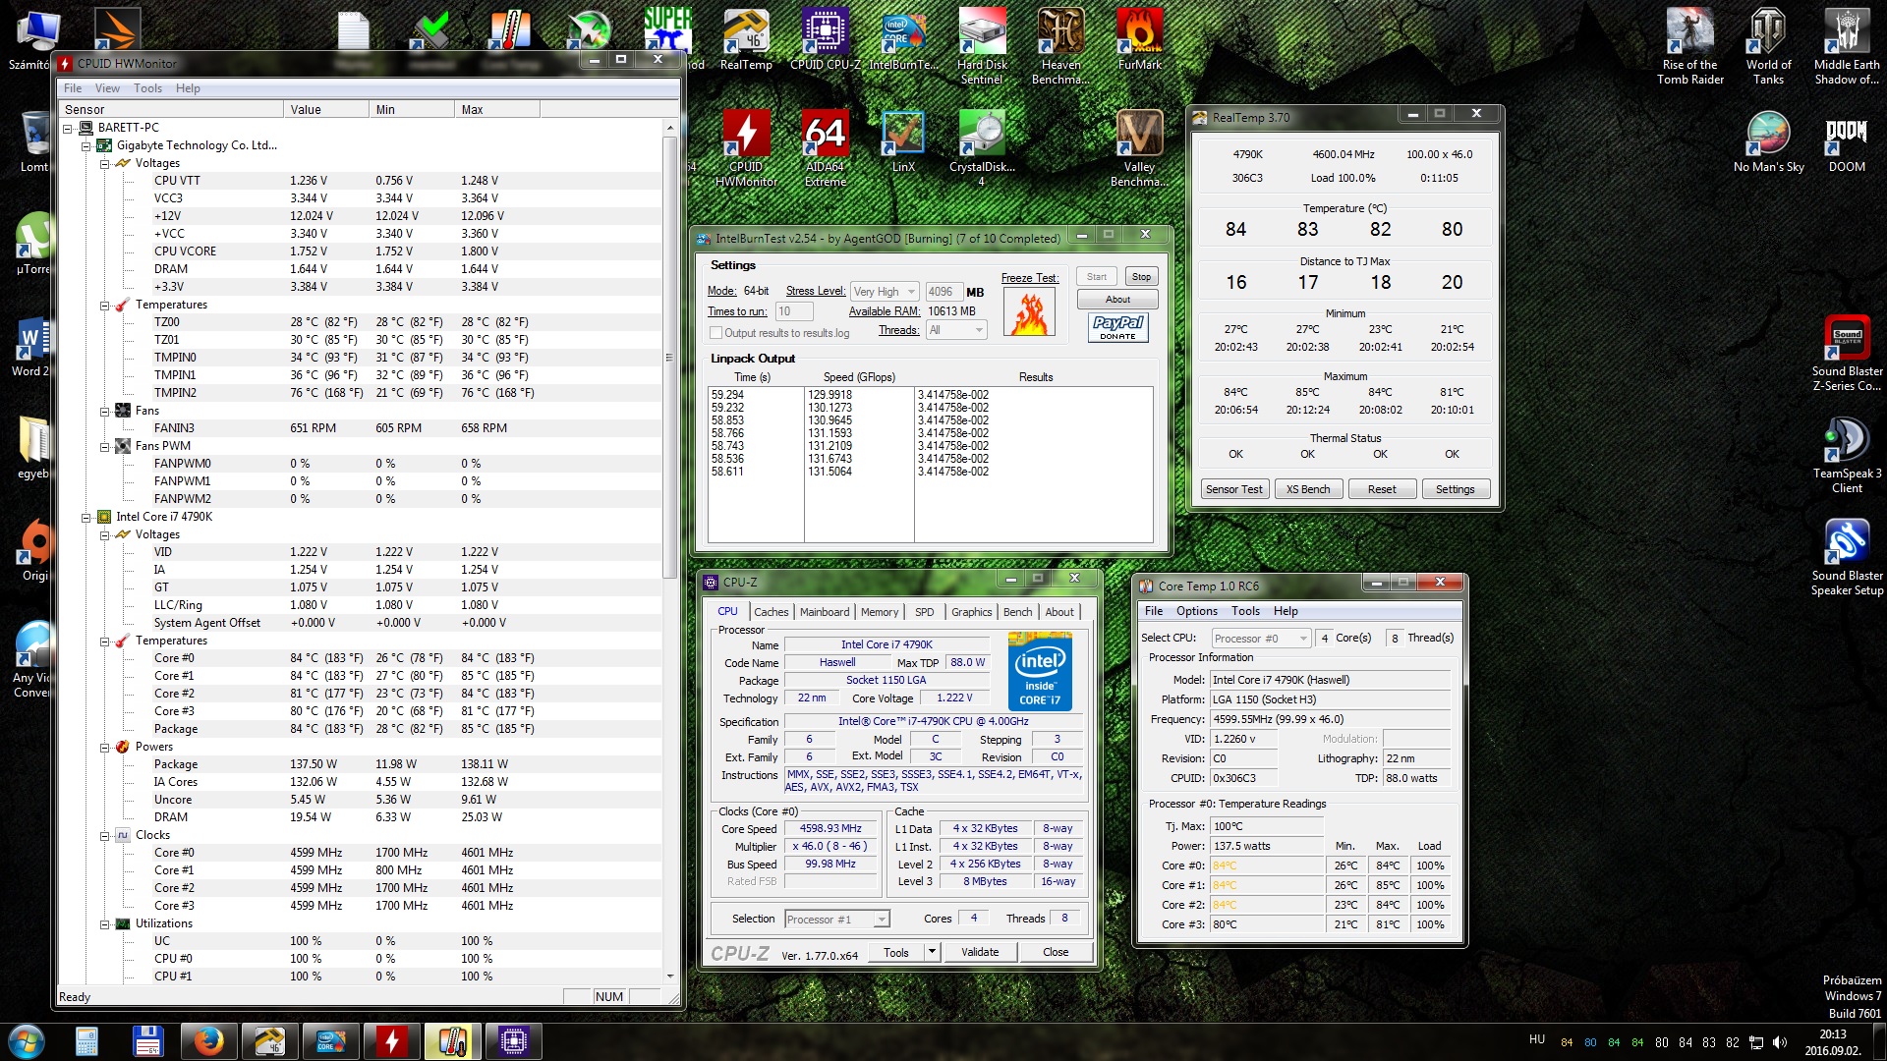Viewport: 1887px width, 1061px height.
Task: Open the Stress Level dropdown
Action: click(885, 292)
